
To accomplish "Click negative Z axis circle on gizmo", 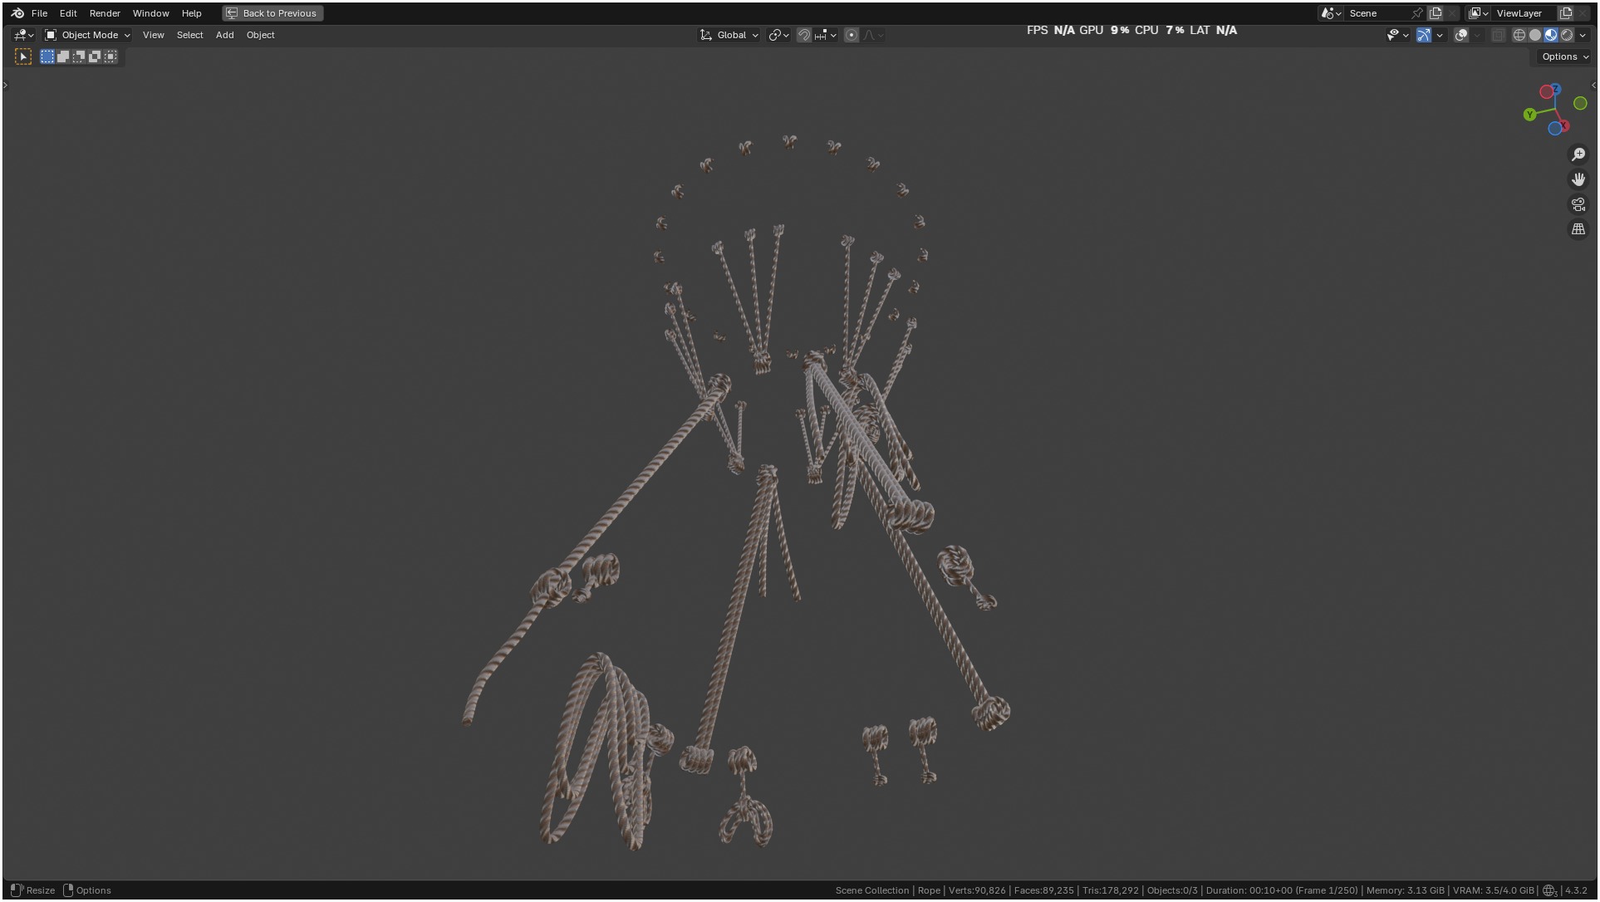I will coord(1555,128).
